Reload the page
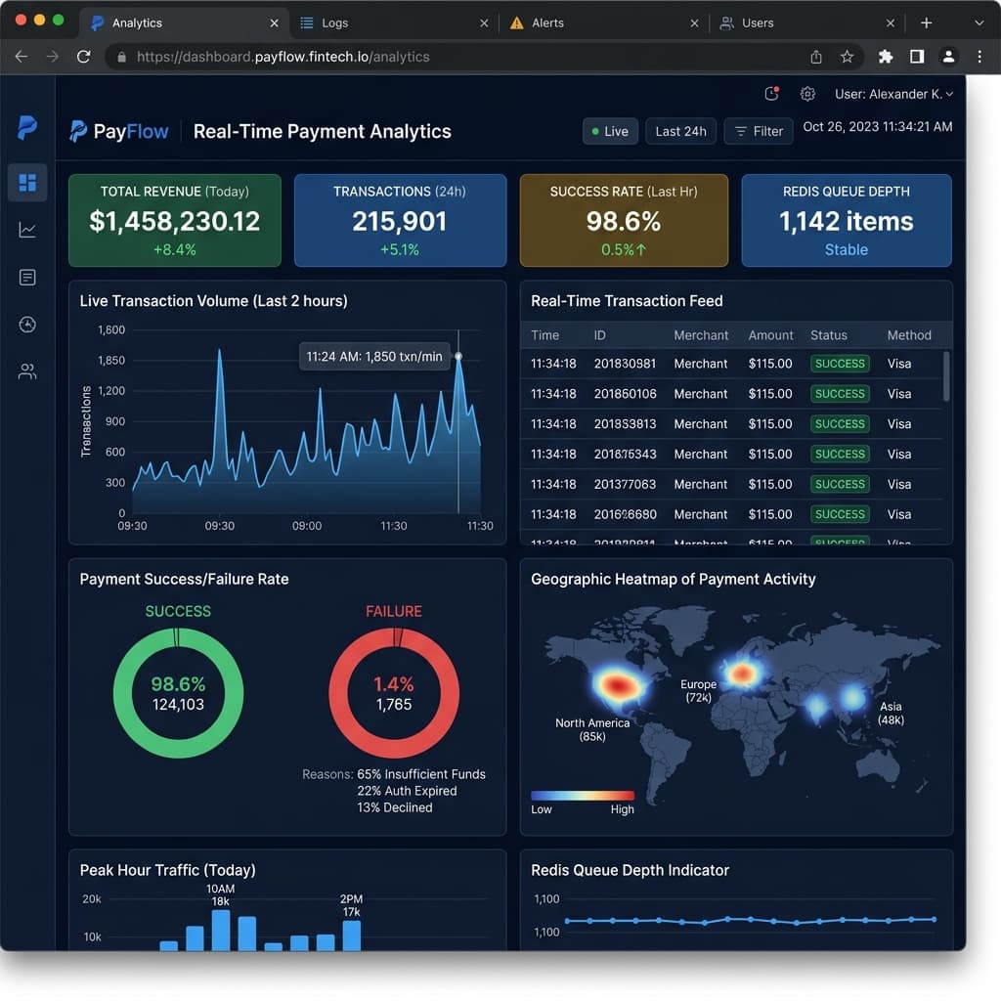The width and height of the screenshot is (1001, 1001). [x=84, y=57]
